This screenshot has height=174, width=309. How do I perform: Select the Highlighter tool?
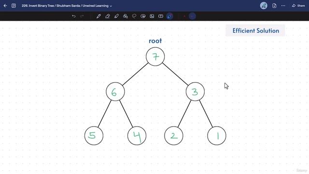116,16
